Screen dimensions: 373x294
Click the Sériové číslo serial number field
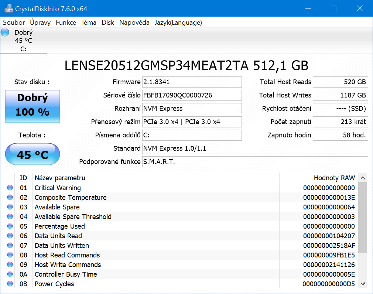click(x=192, y=95)
